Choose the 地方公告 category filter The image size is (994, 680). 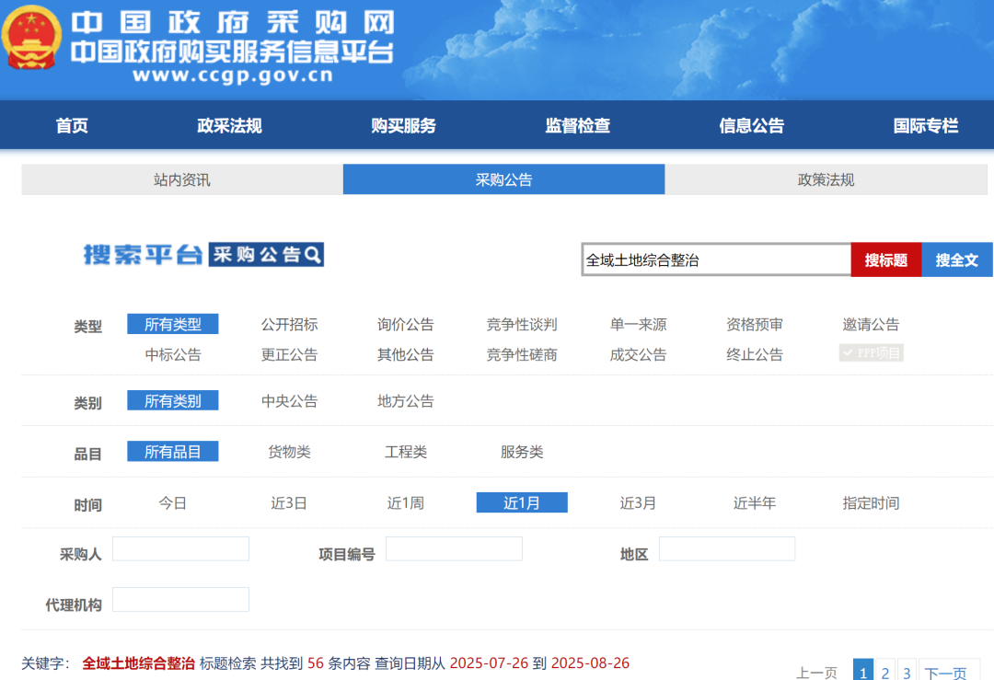[x=405, y=400]
